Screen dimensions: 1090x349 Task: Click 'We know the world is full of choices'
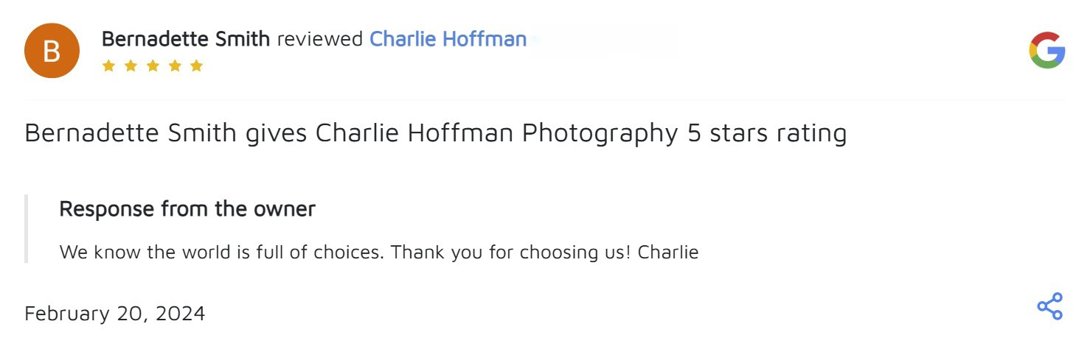[x=221, y=253]
